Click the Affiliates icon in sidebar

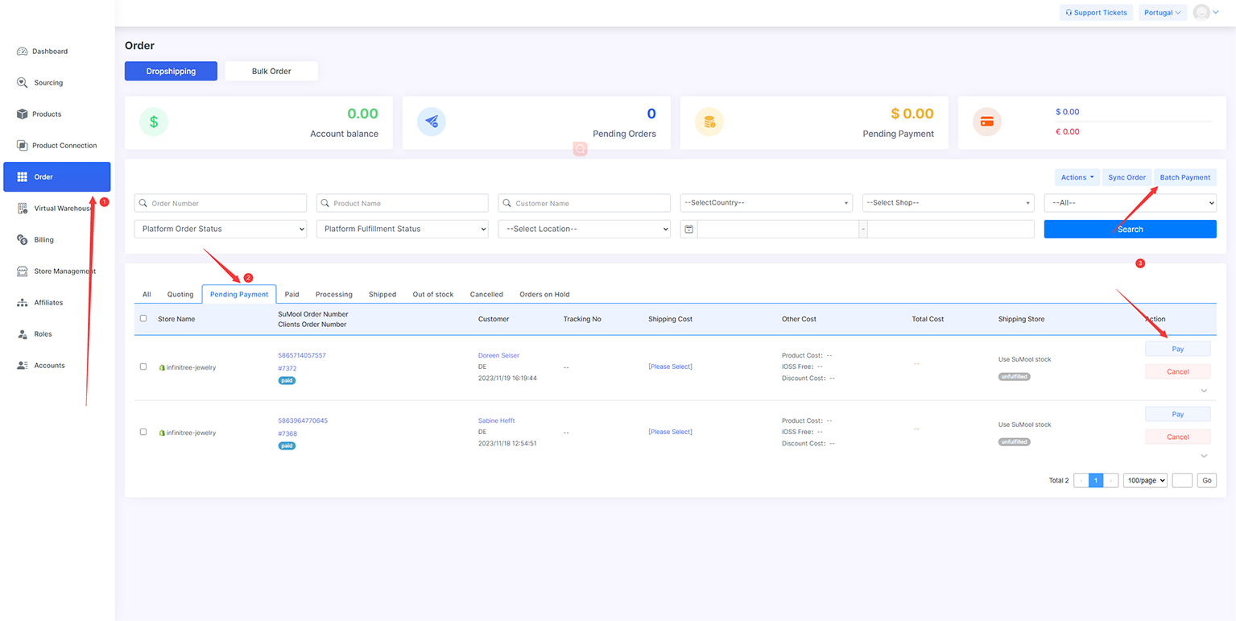pyautogui.click(x=23, y=303)
